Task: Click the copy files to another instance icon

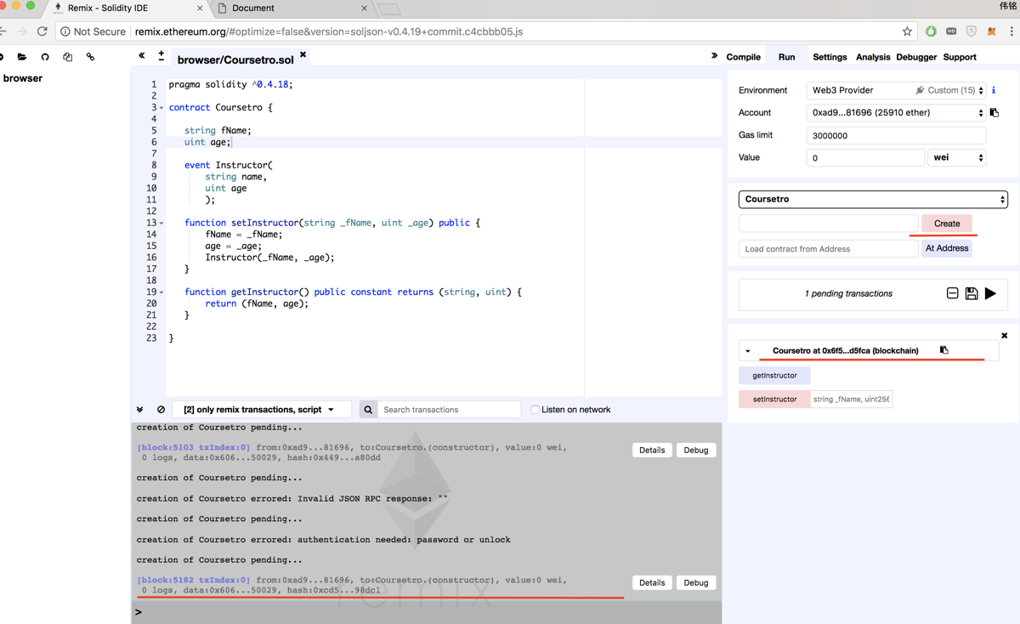Action: click(x=68, y=57)
